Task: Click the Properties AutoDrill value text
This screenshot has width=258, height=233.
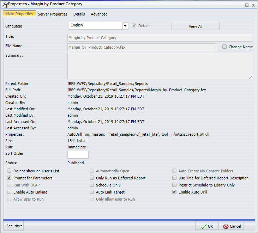Action: pos(138,134)
